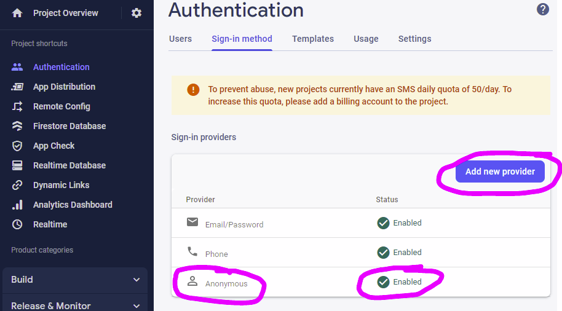Open project settings gear icon
The height and width of the screenshot is (311, 562).
click(137, 14)
